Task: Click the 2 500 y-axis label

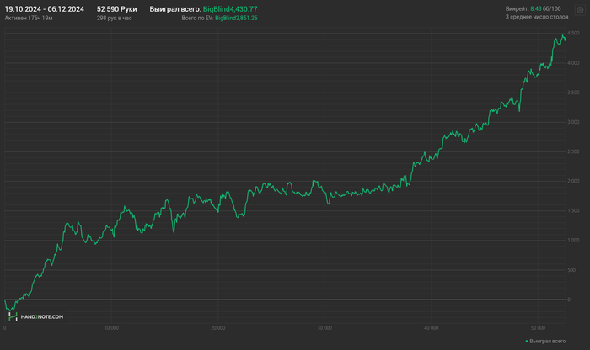Action: click(573, 151)
